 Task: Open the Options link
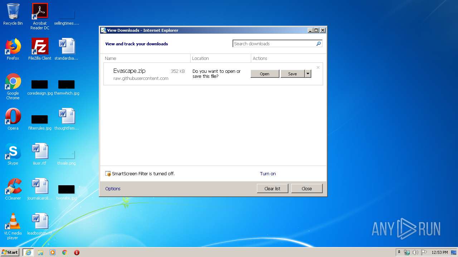click(x=113, y=188)
